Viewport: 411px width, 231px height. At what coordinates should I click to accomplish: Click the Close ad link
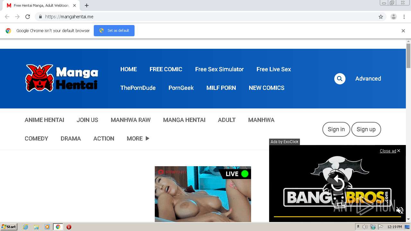[390, 151]
